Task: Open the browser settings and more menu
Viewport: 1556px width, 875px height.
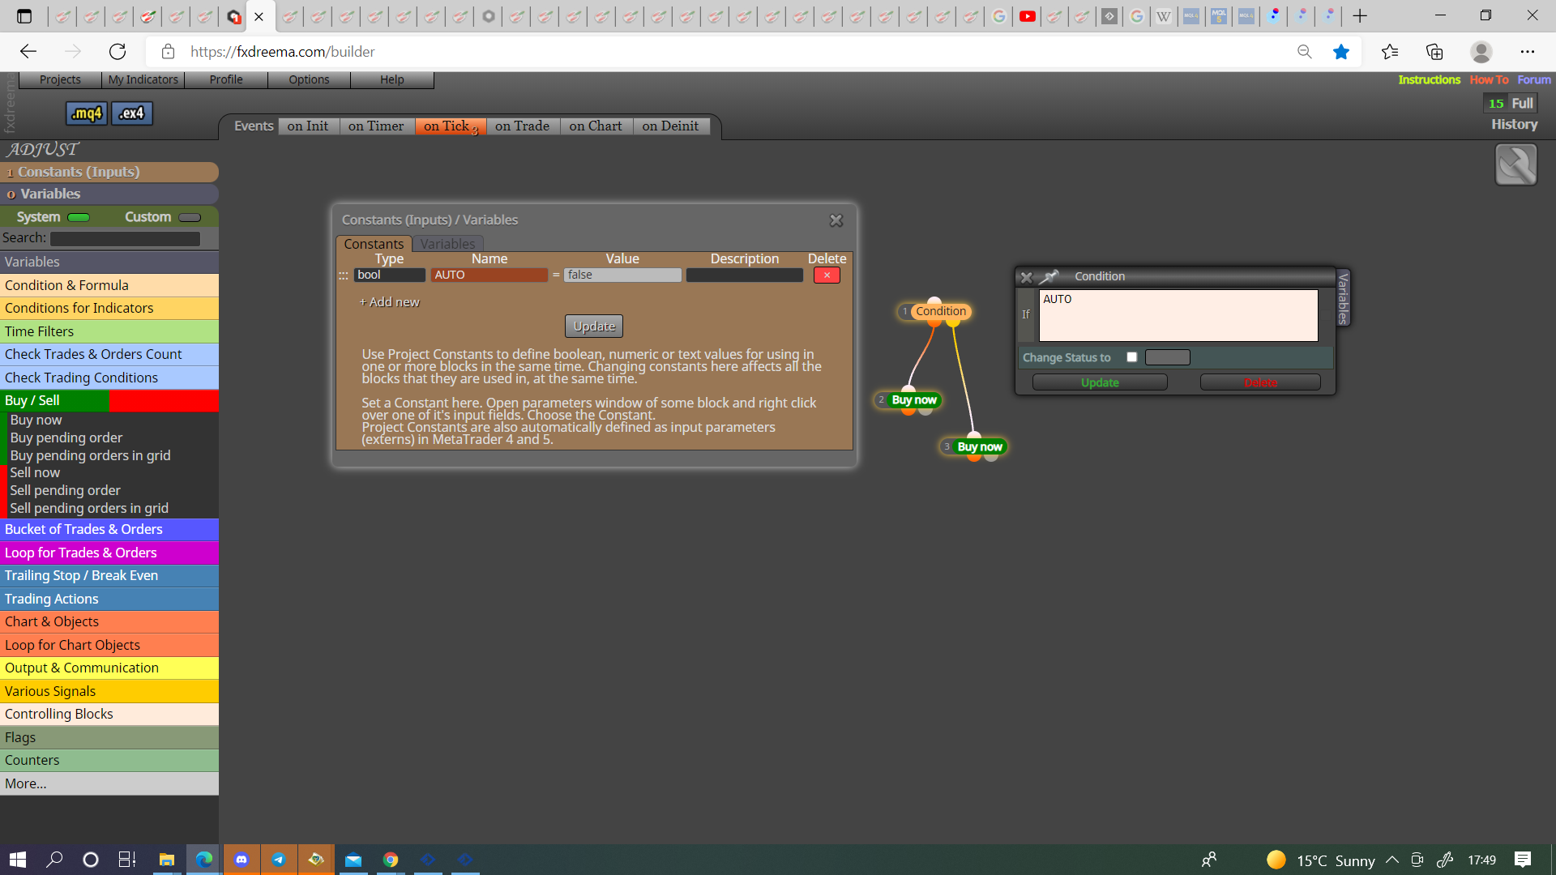Action: (x=1528, y=52)
